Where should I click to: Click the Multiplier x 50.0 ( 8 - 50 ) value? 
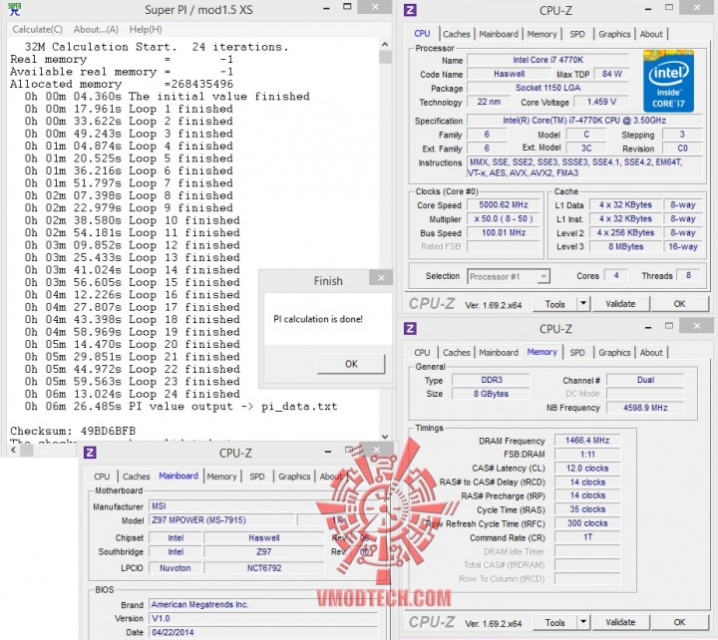click(x=504, y=219)
